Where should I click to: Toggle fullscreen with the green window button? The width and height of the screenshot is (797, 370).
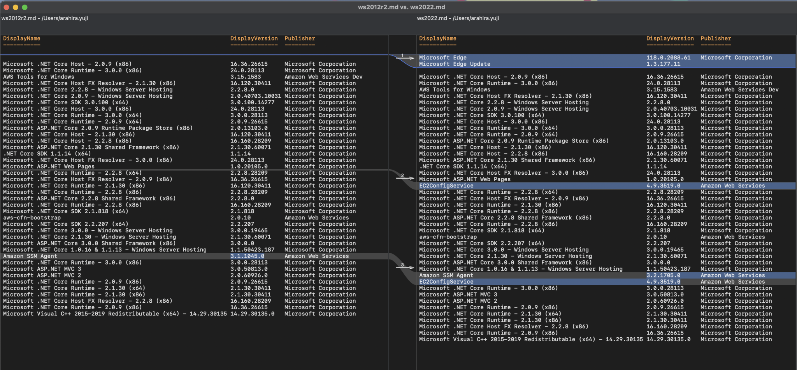point(25,7)
